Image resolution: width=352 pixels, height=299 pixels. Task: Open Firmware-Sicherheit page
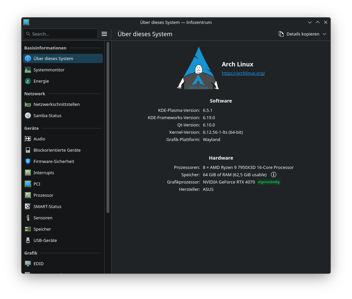tap(63, 162)
